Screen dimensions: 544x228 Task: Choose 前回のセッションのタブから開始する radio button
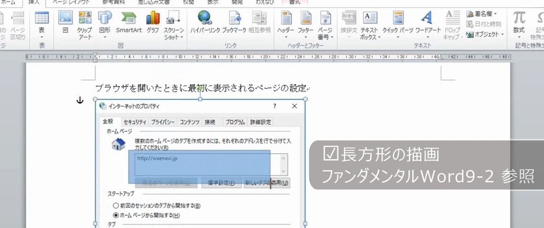[x=116, y=206]
